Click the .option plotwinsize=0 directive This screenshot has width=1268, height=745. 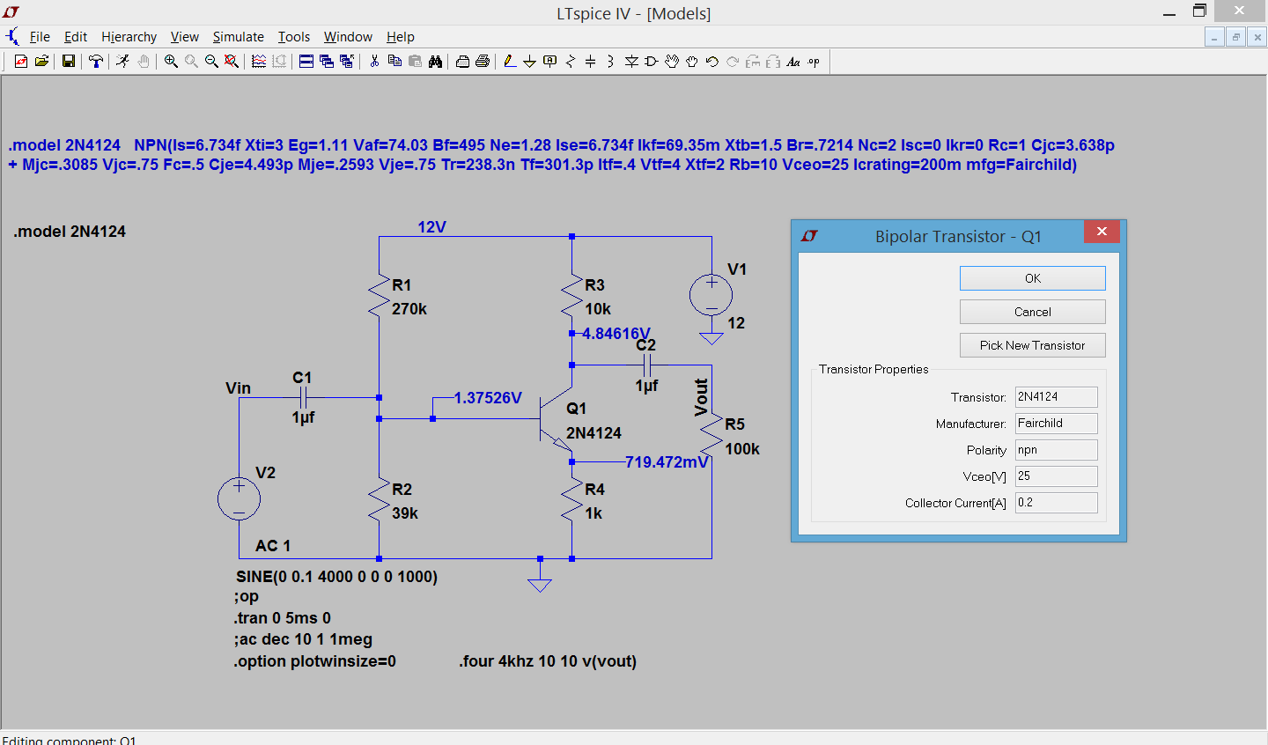[315, 661]
